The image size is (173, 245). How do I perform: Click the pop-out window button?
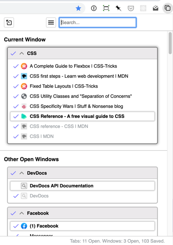click(x=9, y=22)
